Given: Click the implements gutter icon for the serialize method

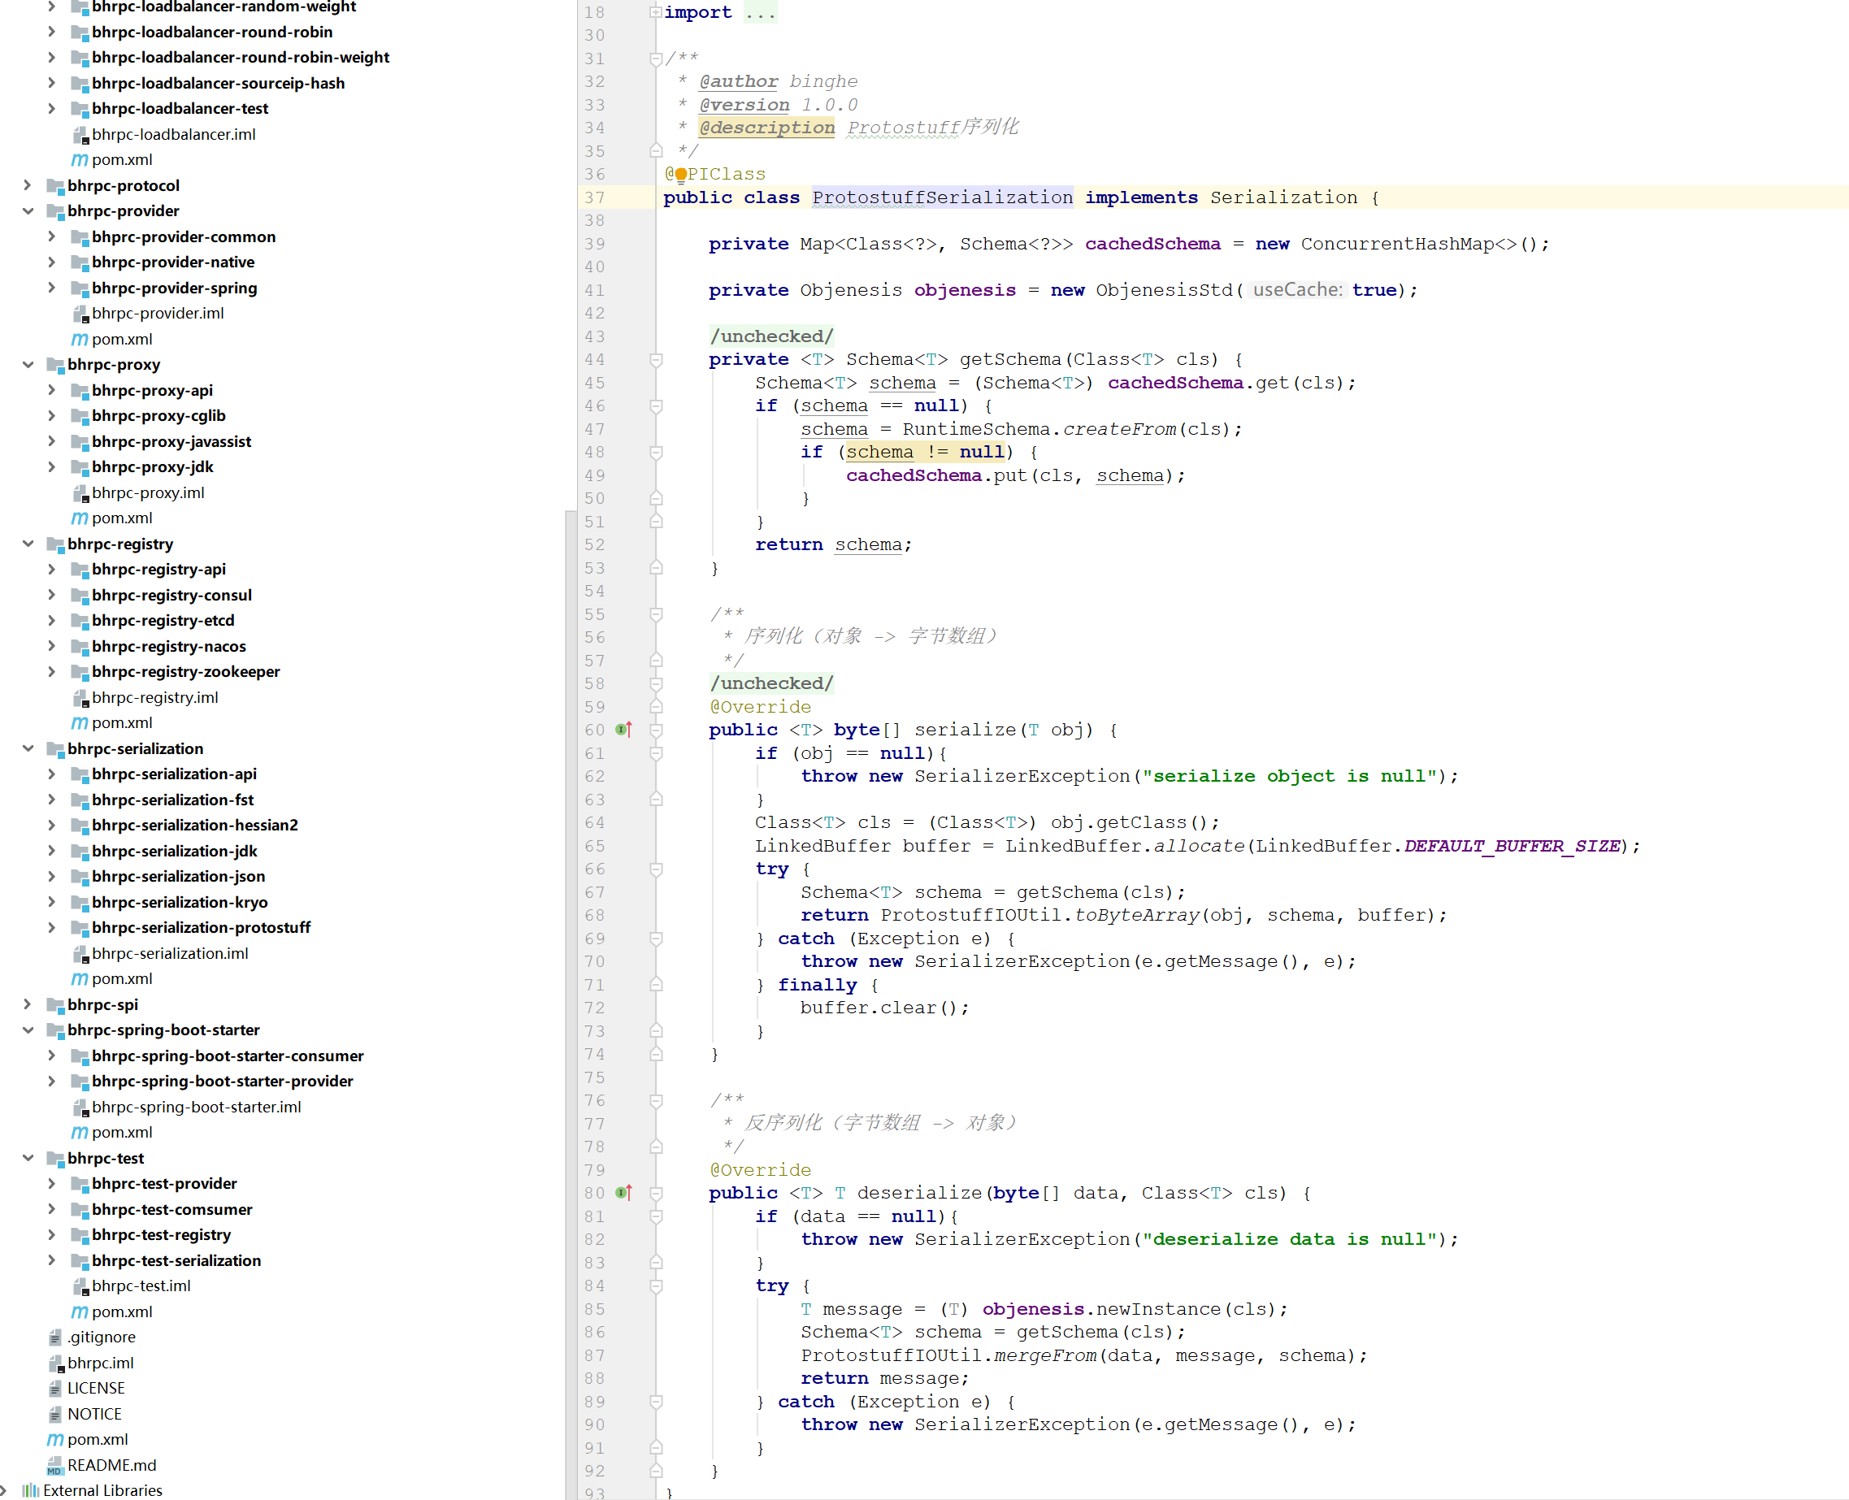Looking at the screenshot, I should pyautogui.click(x=624, y=730).
